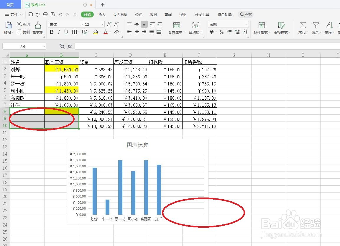Viewport: 340px width, 246px height.
Task: Expand the Name Box dropdown
Action: [45, 46]
